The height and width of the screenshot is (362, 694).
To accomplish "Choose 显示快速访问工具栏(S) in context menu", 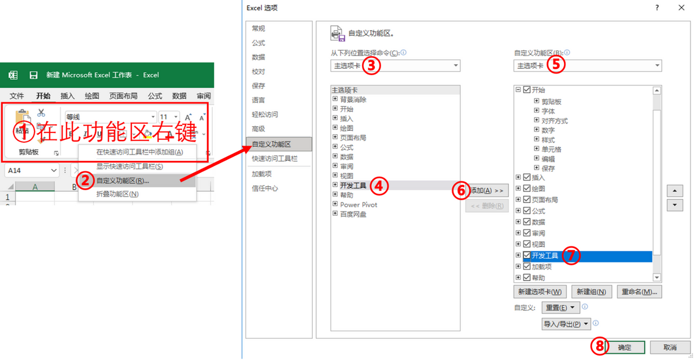I will pyautogui.click(x=138, y=167).
